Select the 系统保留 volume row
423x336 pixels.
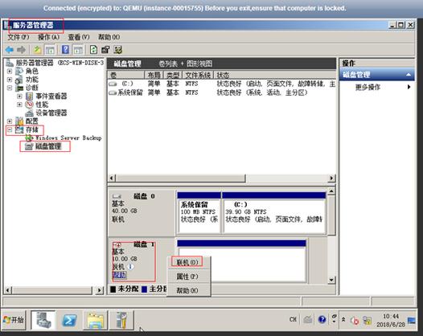pos(222,92)
